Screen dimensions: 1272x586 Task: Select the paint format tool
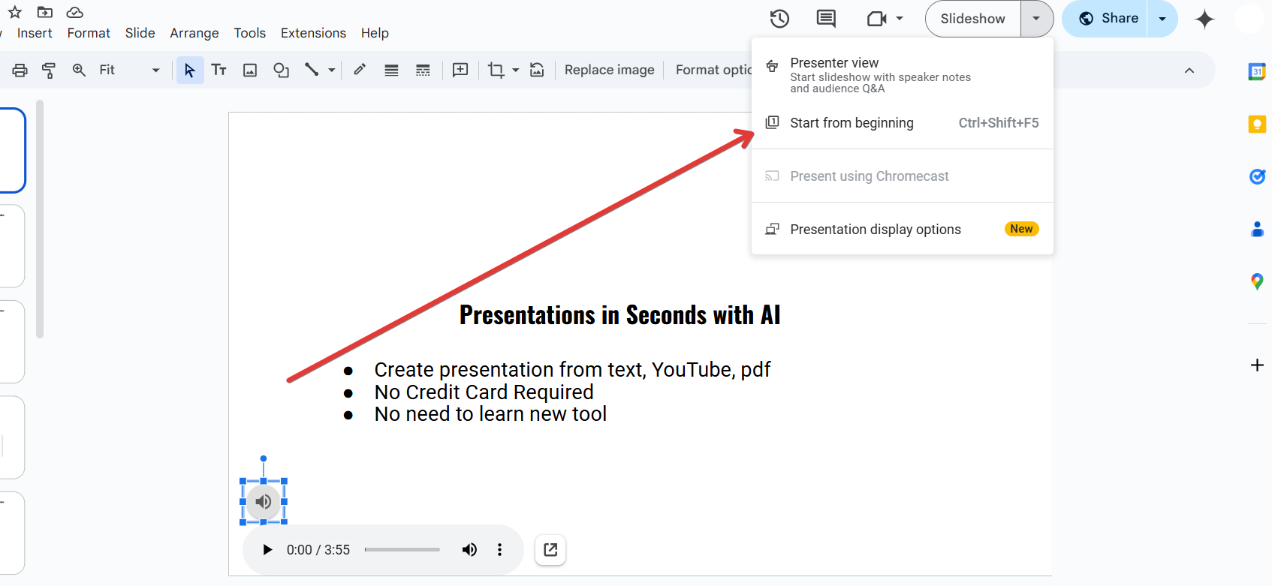click(49, 71)
